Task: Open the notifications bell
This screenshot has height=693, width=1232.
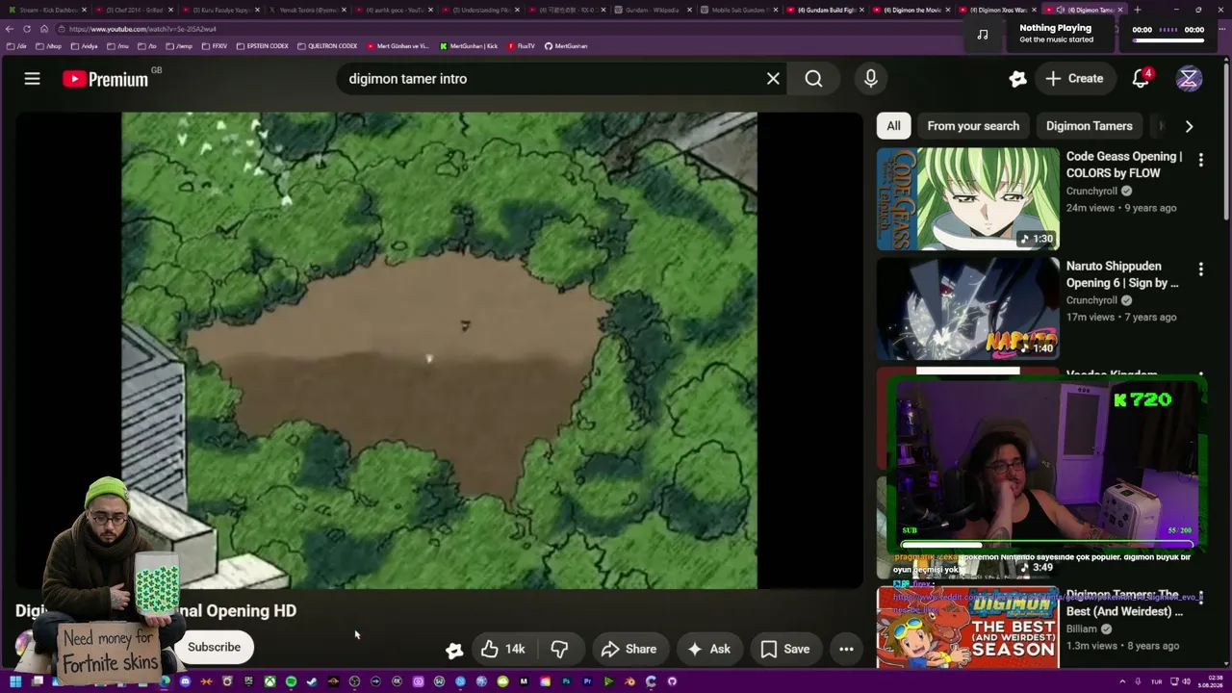Action: (1141, 79)
